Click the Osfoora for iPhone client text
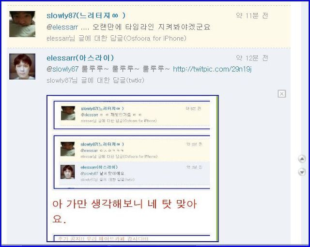Image resolution: width=310 pixels, height=247 pixels. point(155,38)
